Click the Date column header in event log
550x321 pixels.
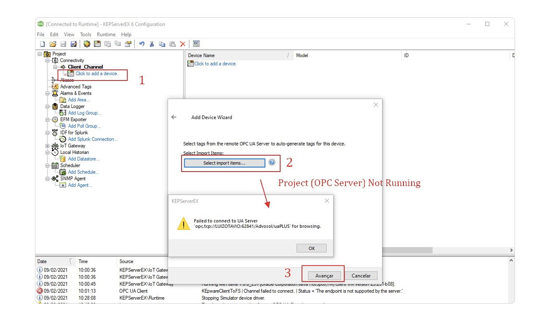click(55, 261)
